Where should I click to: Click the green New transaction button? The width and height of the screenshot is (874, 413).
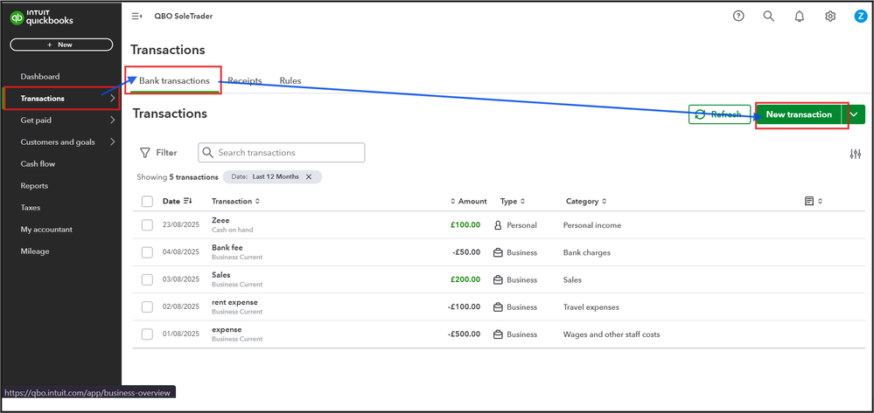pyautogui.click(x=799, y=114)
